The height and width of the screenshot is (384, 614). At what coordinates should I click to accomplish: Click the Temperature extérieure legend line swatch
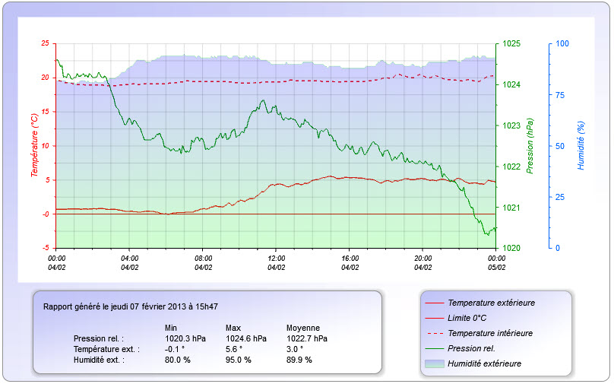(x=434, y=303)
